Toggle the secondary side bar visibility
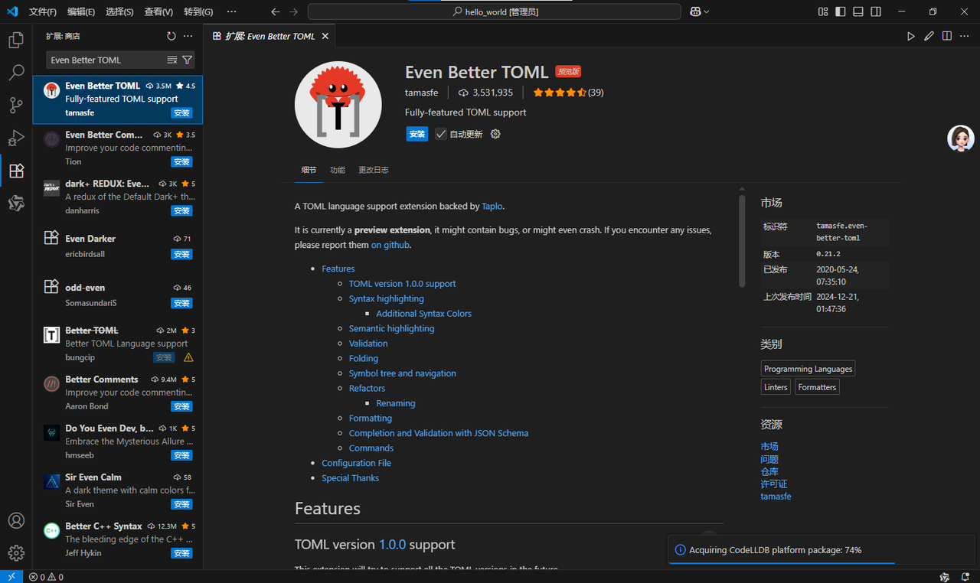The height and width of the screenshot is (583, 980). 876,11
